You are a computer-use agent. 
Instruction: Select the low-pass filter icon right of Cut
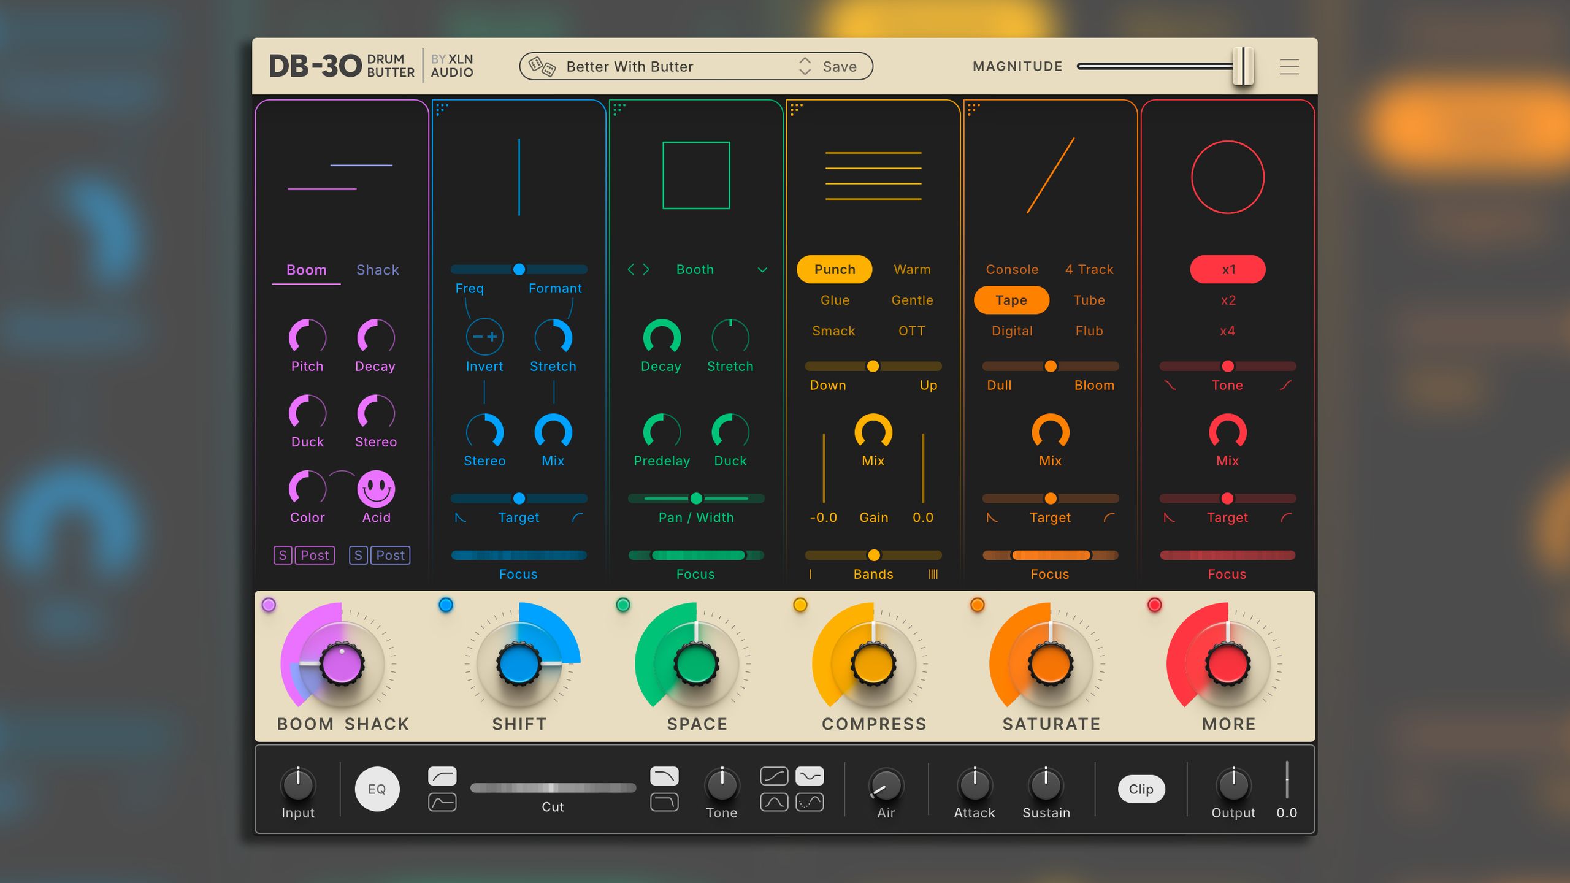tap(664, 776)
